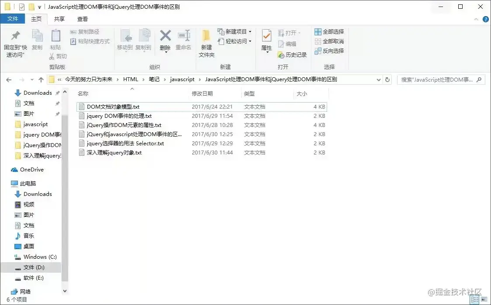Open pinned 文档 in Quick access
This screenshot has height=305, width=491.
click(x=29, y=103)
